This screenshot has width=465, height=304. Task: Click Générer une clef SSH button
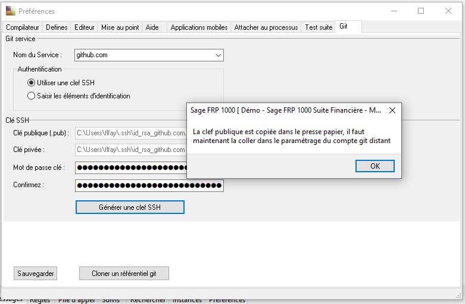pyautogui.click(x=130, y=207)
